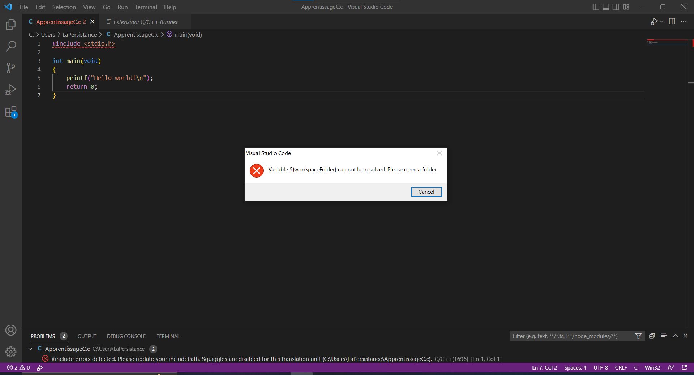This screenshot has height=375, width=694.
Task: Switch to the OUTPUT panel tab
Action: (x=87, y=336)
